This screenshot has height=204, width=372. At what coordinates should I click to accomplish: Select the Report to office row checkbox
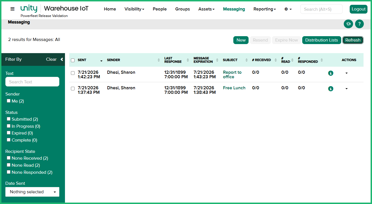[x=73, y=73]
